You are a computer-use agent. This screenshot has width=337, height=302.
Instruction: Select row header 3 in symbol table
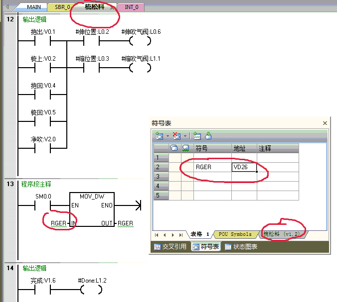click(161, 177)
